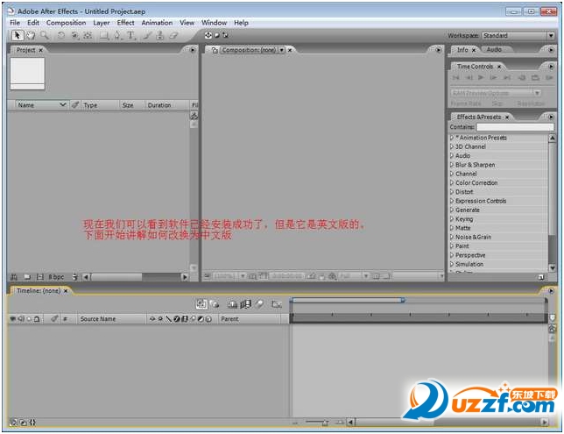
Task: Click the Project panel preview thumbnail
Action: click(x=27, y=73)
